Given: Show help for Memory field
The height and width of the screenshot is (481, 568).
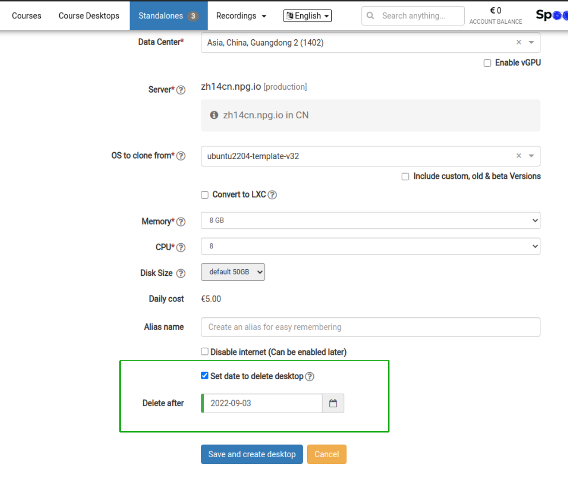Looking at the screenshot, I should (x=181, y=222).
